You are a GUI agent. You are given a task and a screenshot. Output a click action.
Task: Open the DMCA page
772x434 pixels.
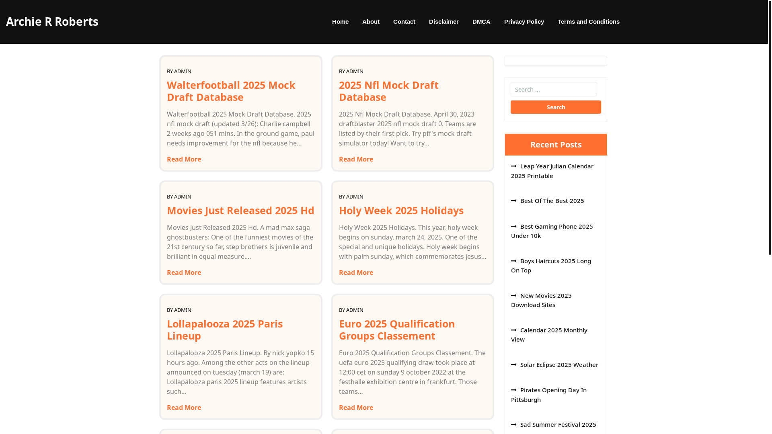[x=481, y=22]
